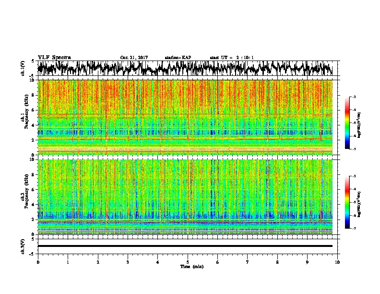The width and height of the screenshot is (380, 294).
Task: Click the "5" tick on the time axis
Action: pos(188,262)
